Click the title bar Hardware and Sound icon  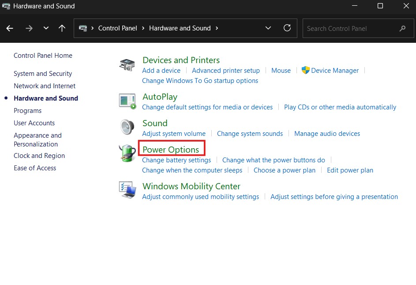pyautogui.click(x=6, y=6)
